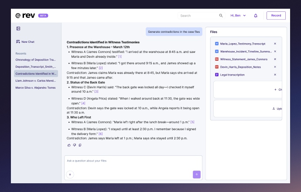Open Devin_Harris_Deposition_Notes file
Image resolution: width=301 pixels, height=192 pixels.
pyautogui.click(x=242, y=67)
